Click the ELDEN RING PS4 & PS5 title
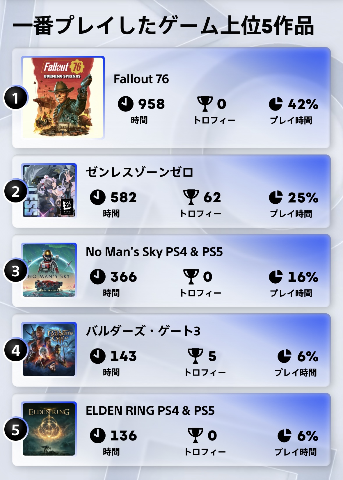The height and width of the screenshot is (480, 343). click(x=150, y=410)
